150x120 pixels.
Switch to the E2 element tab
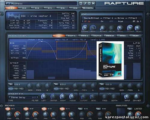[x=24, y=8]
